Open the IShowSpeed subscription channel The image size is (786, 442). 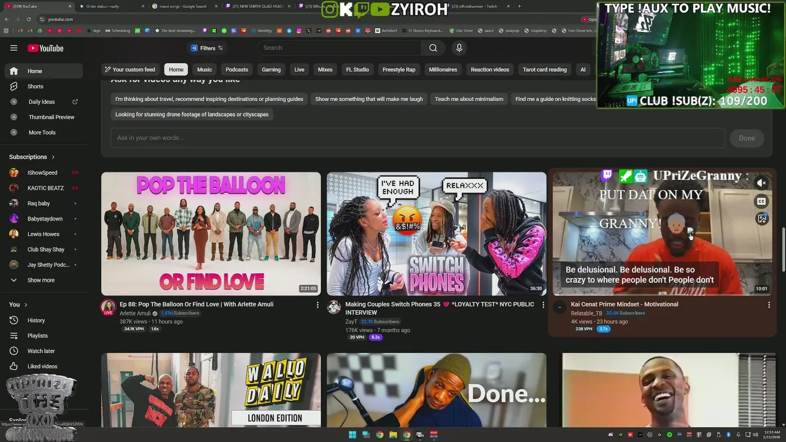point(43,173)
